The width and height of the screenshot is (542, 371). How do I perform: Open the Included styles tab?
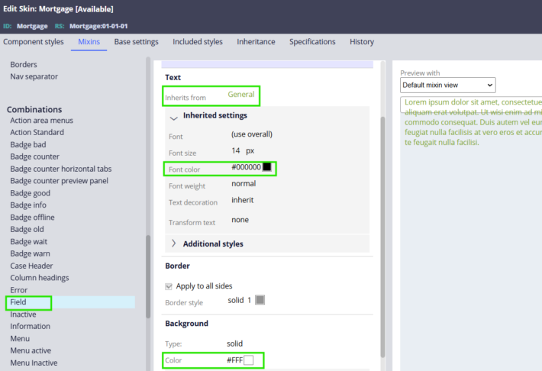(x=198, y=42)
